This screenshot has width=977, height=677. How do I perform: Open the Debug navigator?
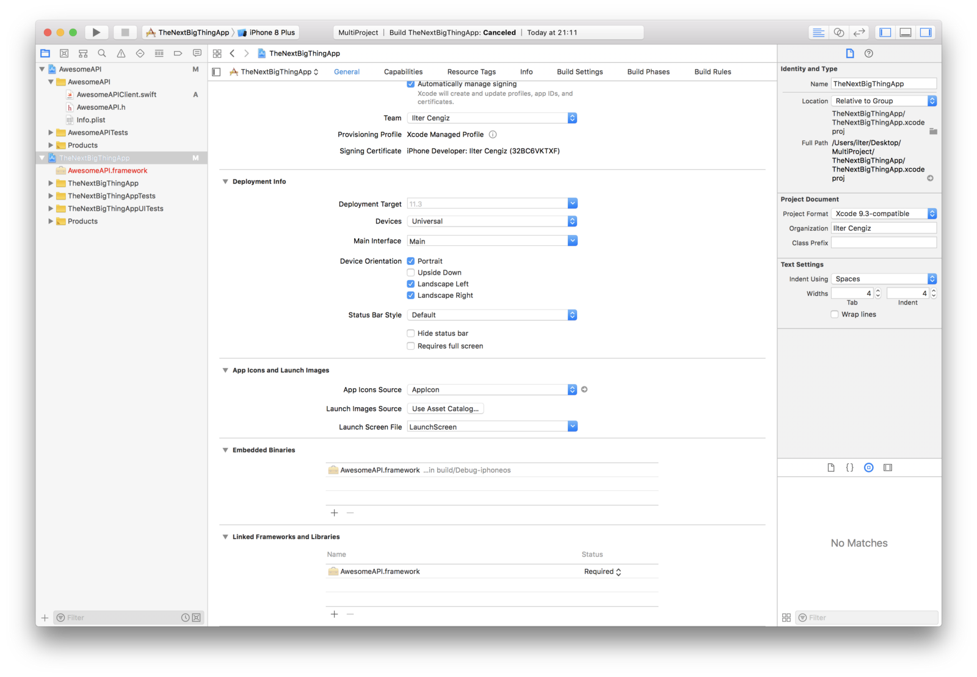pos(159,53)
